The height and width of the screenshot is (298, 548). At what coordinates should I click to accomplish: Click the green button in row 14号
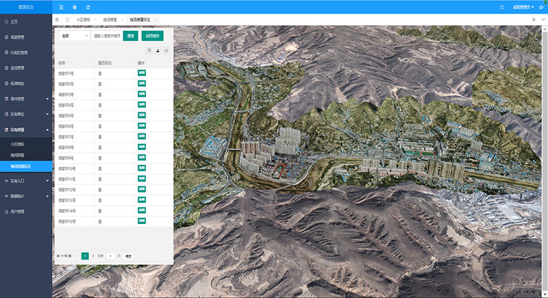(142, 210)
